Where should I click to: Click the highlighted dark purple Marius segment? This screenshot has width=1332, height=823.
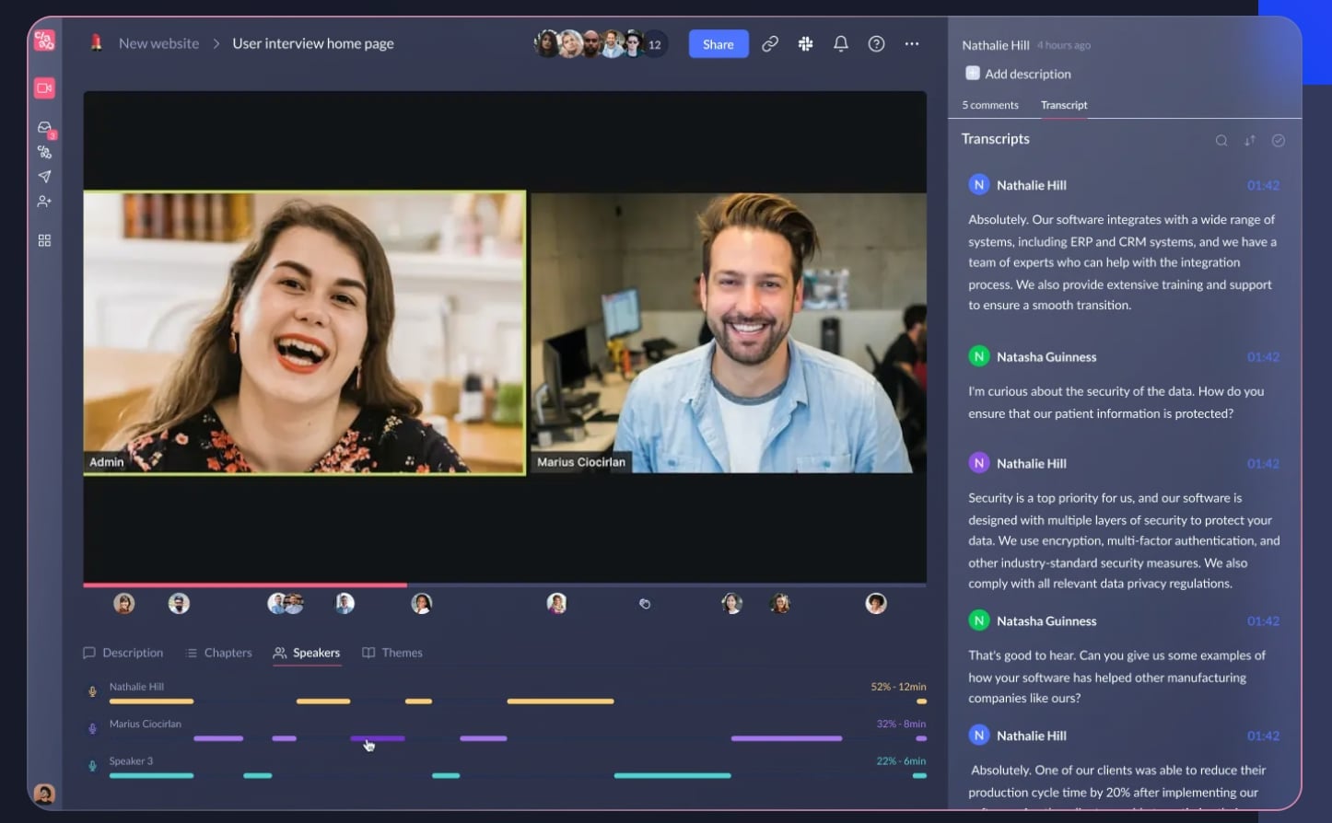378,738
